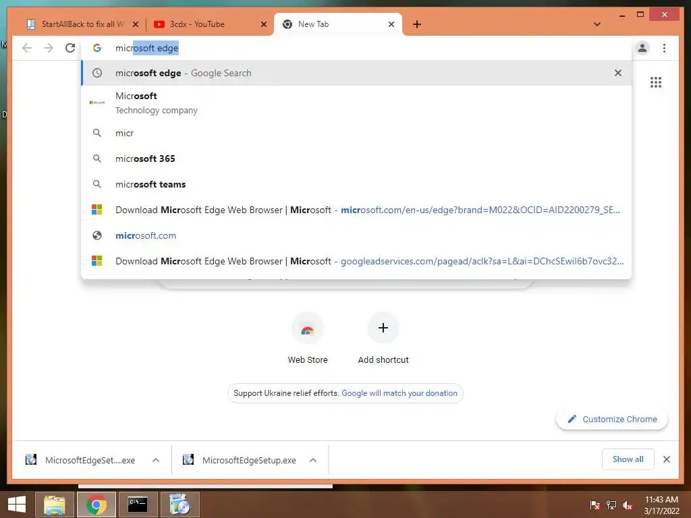Click the Google G icon in address bar
Screen dimensions: 691x518
97,48
